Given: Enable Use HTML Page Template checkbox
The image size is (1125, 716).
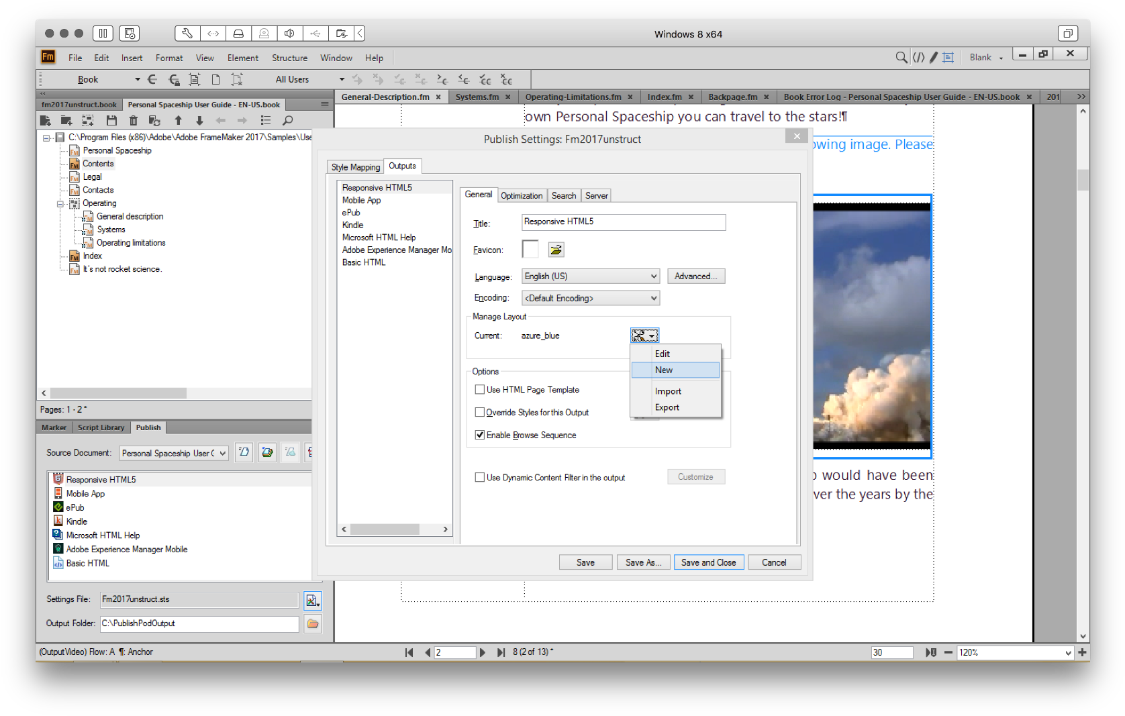Looking at the screenshot, I should [x=480, y=389].
